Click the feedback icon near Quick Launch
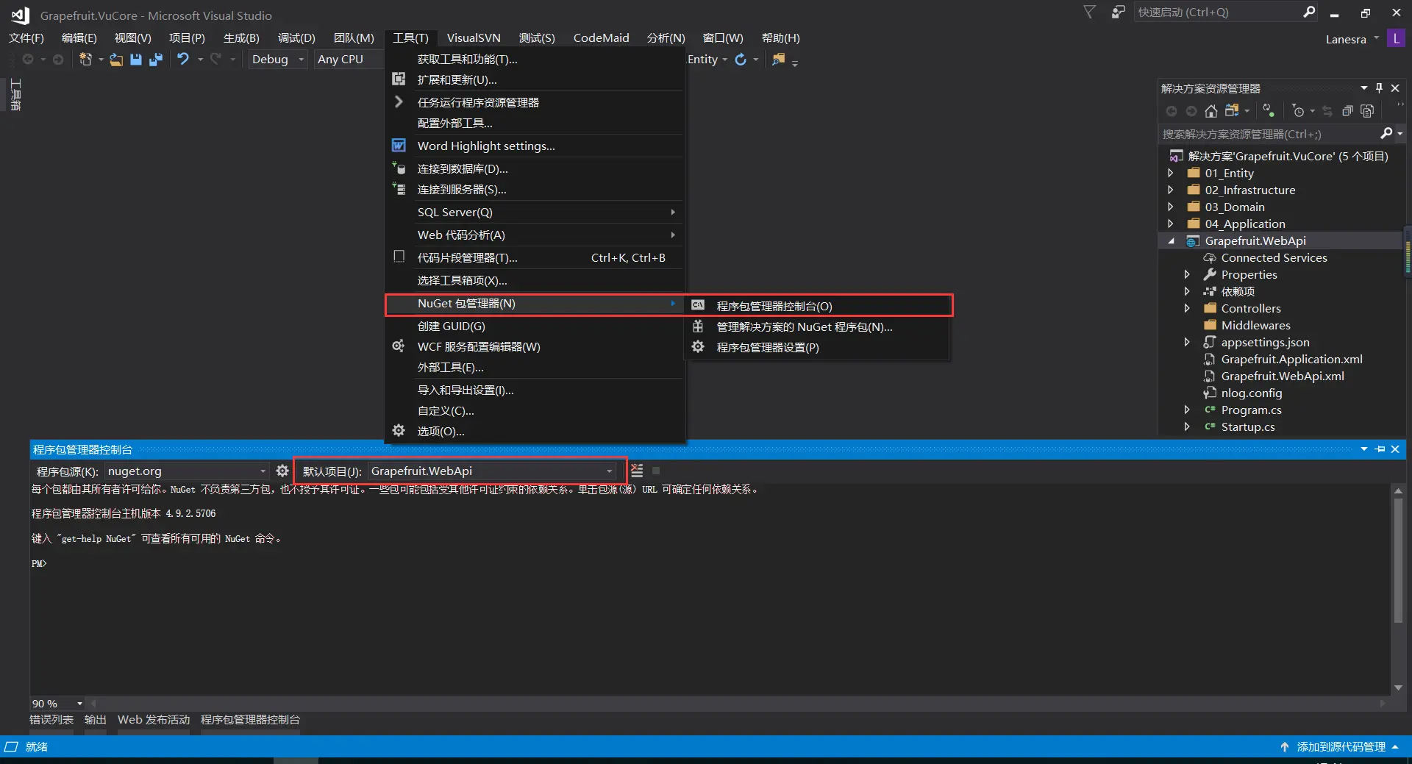Viewport: 1412px width, 764px height. (1118, 13)
